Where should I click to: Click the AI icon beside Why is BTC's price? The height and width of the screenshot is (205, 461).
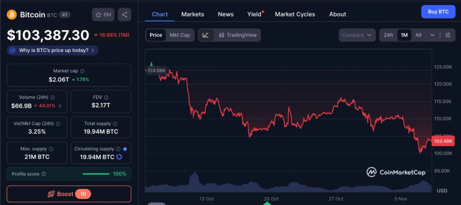coord(12,50)
